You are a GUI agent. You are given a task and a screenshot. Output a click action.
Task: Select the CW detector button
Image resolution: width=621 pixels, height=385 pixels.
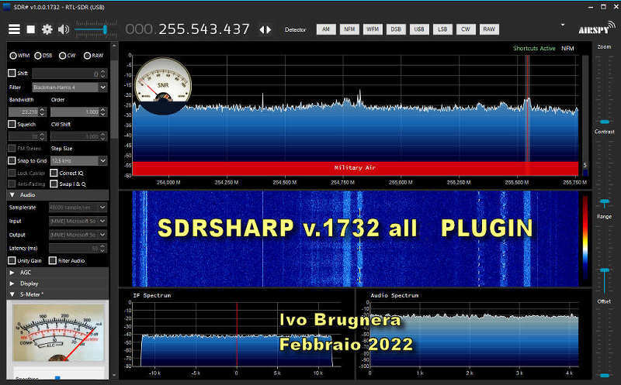[466, 29]
